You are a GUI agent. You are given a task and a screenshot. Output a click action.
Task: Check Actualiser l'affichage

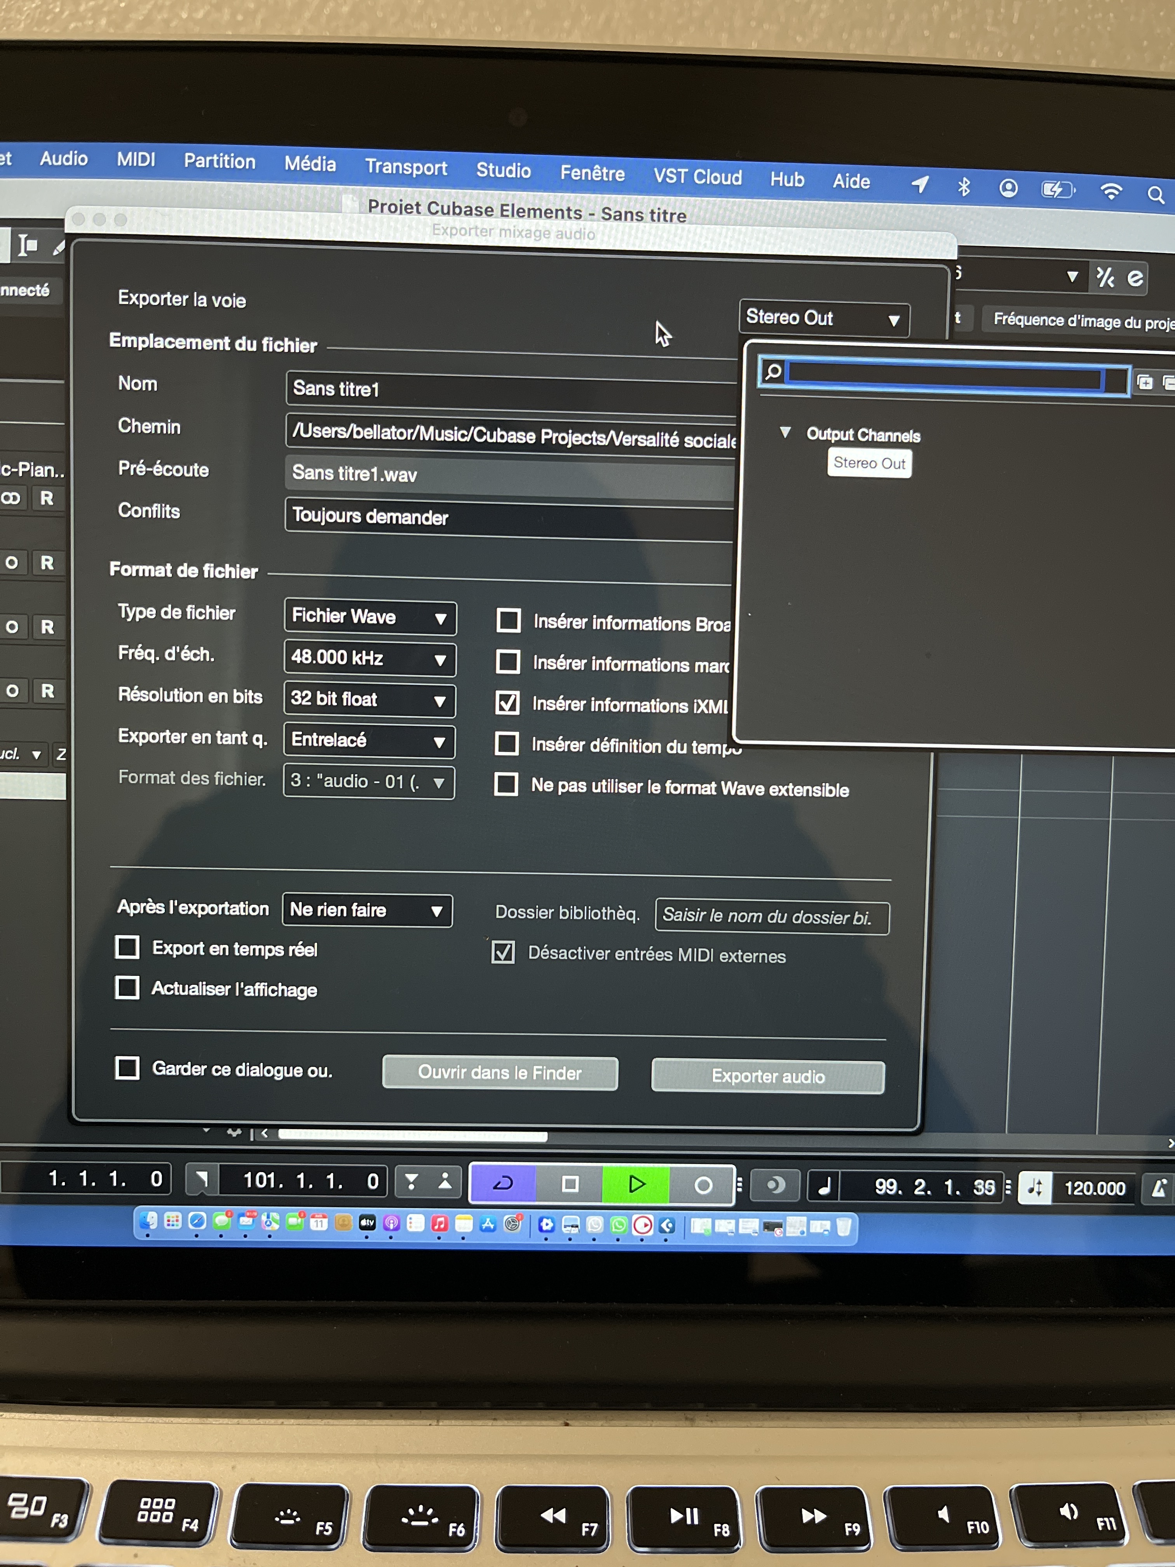click(x=127, y=988)
